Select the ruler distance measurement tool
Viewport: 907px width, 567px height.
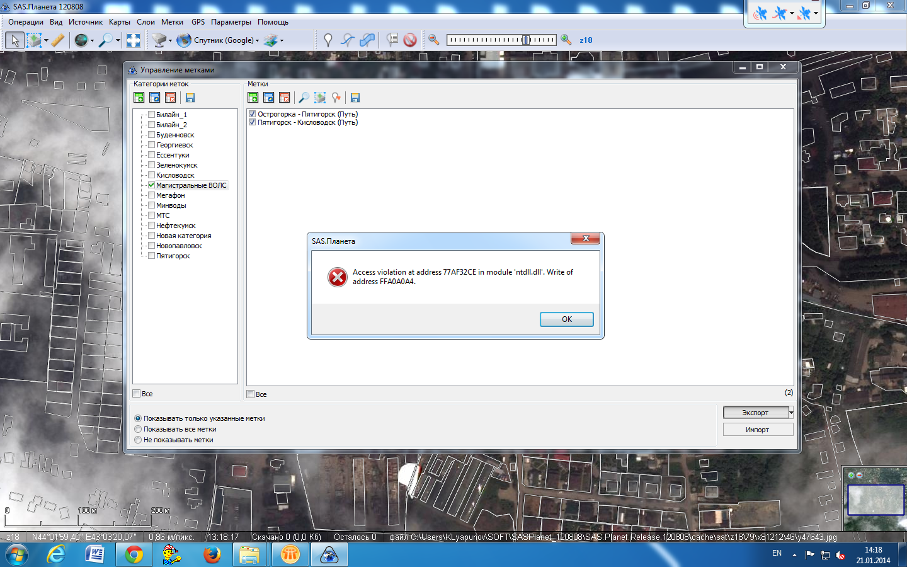(57, 40)
